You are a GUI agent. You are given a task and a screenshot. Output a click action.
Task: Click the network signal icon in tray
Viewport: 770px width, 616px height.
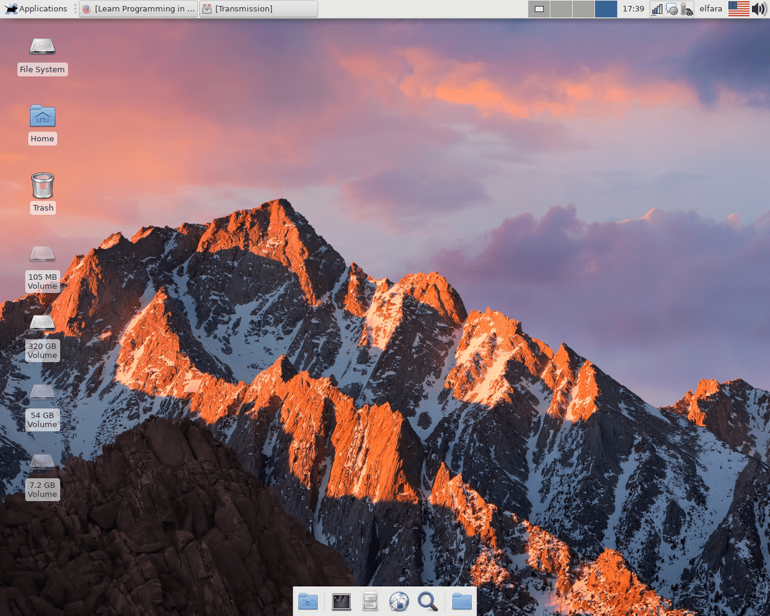656,9
